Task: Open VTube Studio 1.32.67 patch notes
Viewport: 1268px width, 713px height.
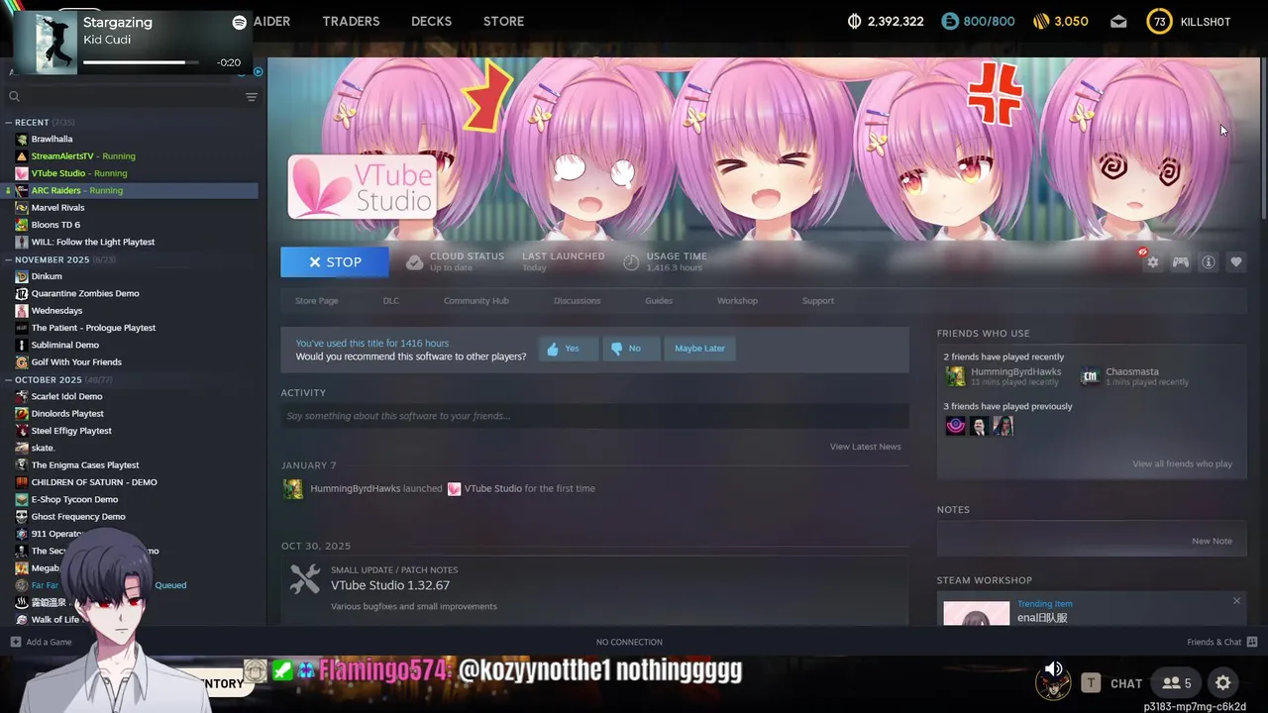Action: 390,585
